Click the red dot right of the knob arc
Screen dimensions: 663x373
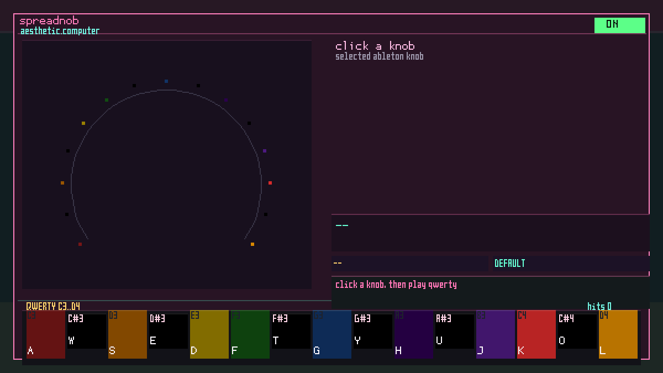coord(270,183)
